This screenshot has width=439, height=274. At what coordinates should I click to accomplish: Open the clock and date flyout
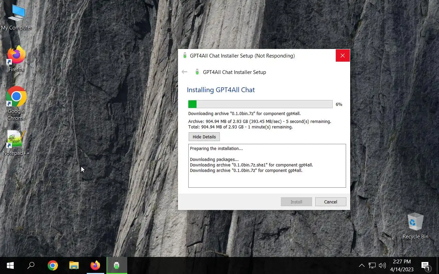tap(402, 265)
